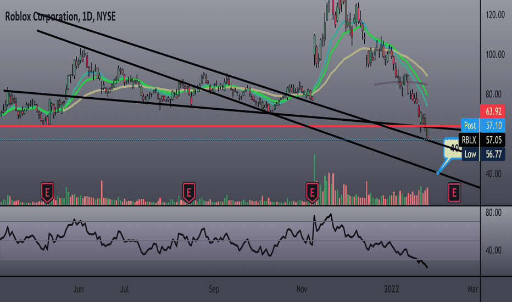Click the 2022 label on the time axis
Viewport: 512px width, 302px height.
(392, 289)
